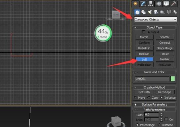Viewport: 180px width, 127px height.
Task: Click the Snap value spinner arrows
Action: (161, 119)
